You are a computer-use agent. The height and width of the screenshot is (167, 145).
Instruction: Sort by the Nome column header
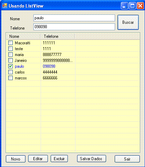(x=23, y=36)
